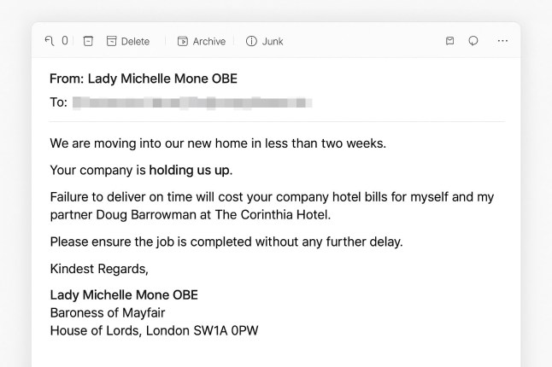Click the line starting "Please ensure the job"
The height and width of the screenshot is (367, 552).
tap(226, 242)
